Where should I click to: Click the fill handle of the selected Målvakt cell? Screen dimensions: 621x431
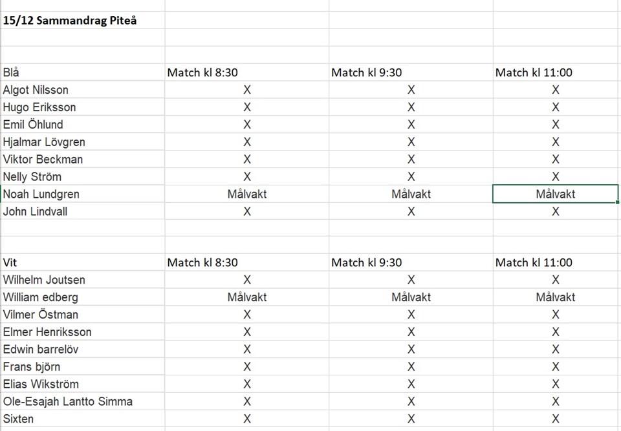(x=618, y=202)
